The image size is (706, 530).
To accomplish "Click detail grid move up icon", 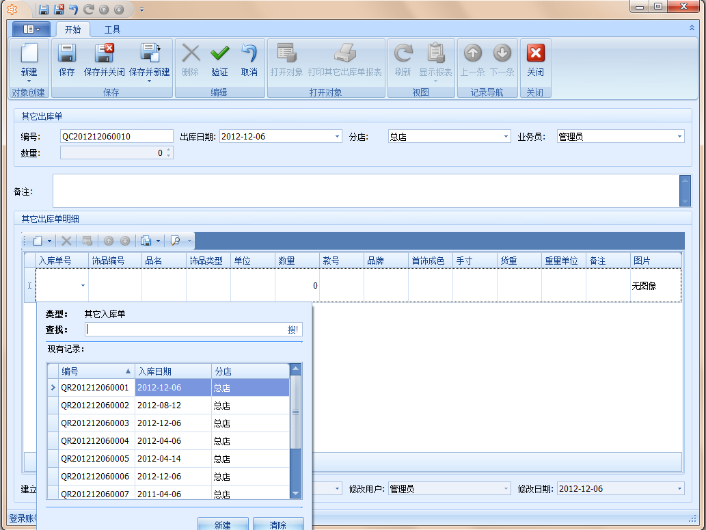I will (109, 241).
